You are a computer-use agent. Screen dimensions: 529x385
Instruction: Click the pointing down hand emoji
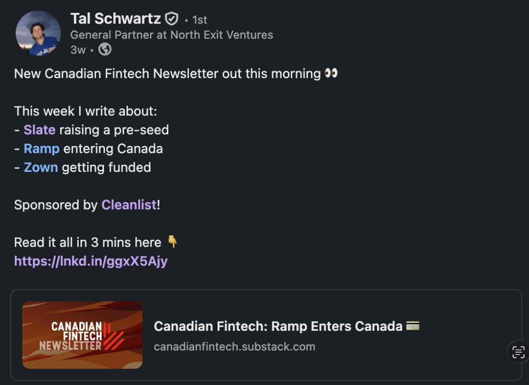(172, 242)
